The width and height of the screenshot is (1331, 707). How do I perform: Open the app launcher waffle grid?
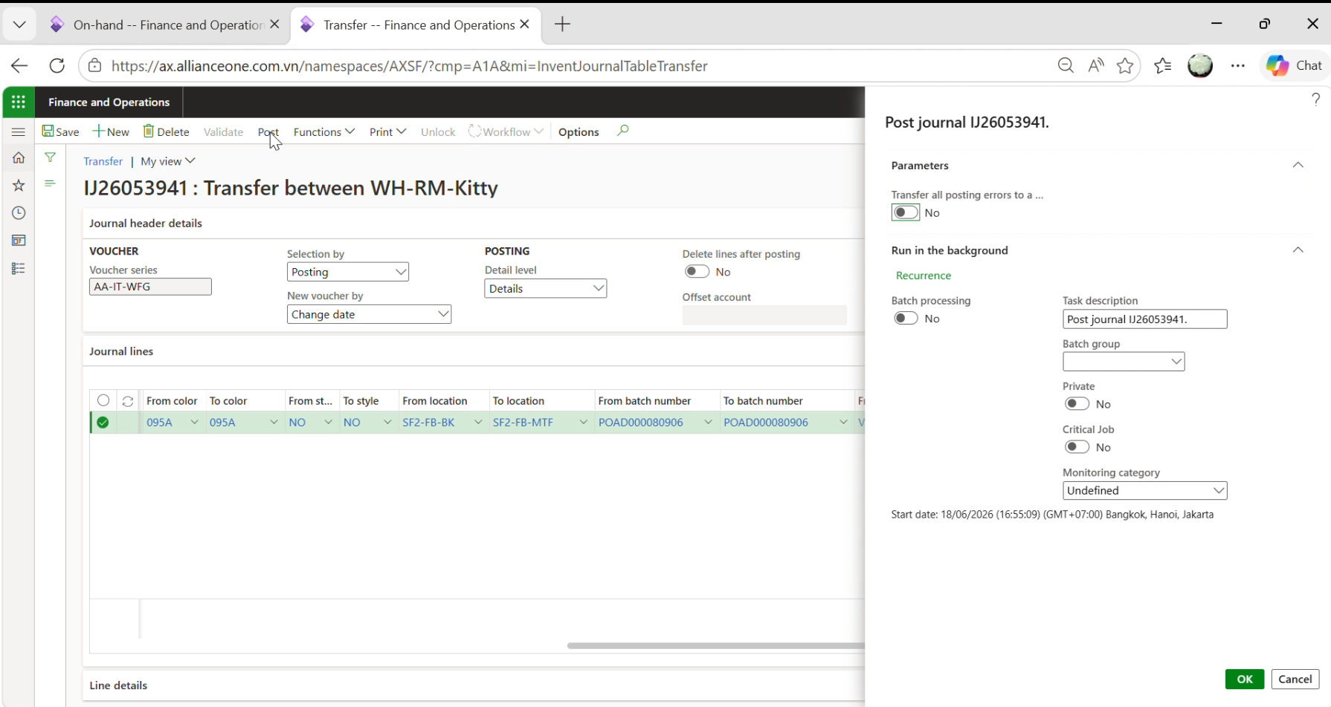pyautogui.click(x=19, y=102)
